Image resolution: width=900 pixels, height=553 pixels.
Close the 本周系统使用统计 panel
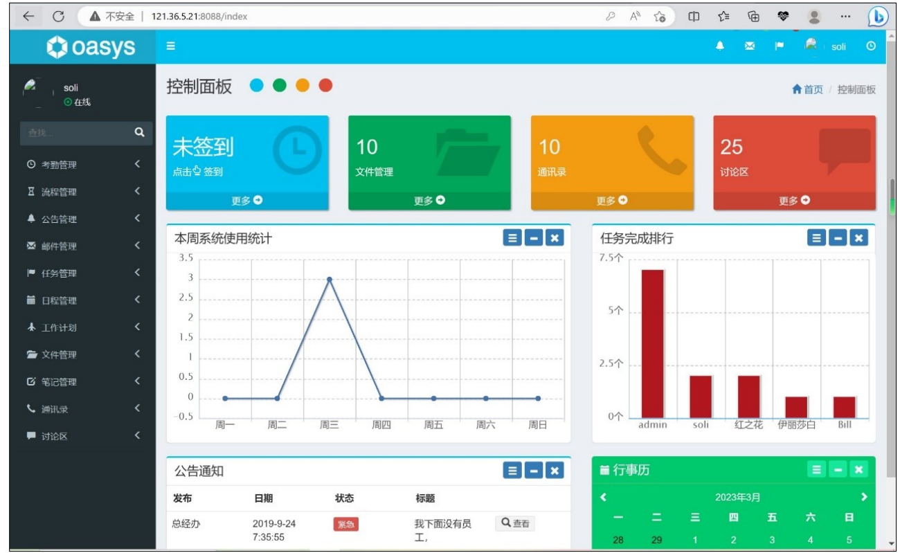pos(554,238)
